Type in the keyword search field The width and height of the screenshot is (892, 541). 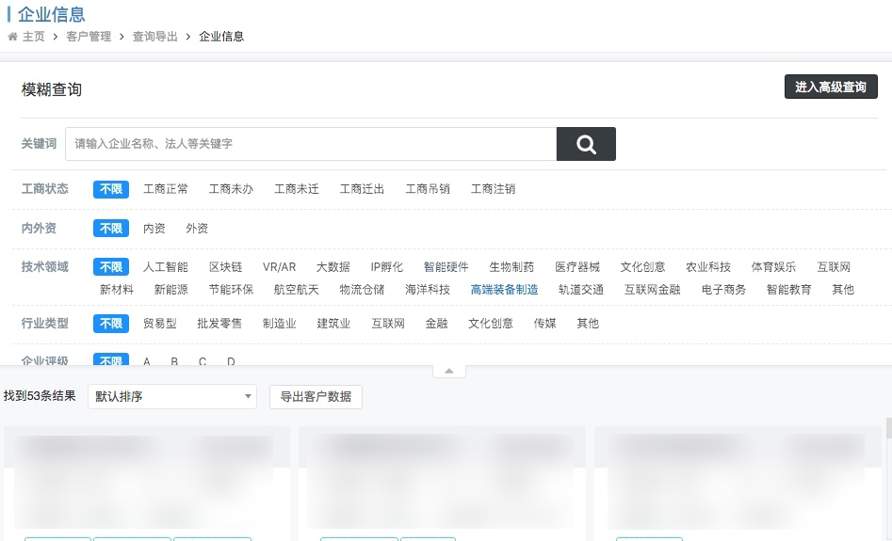pos(311,144)
